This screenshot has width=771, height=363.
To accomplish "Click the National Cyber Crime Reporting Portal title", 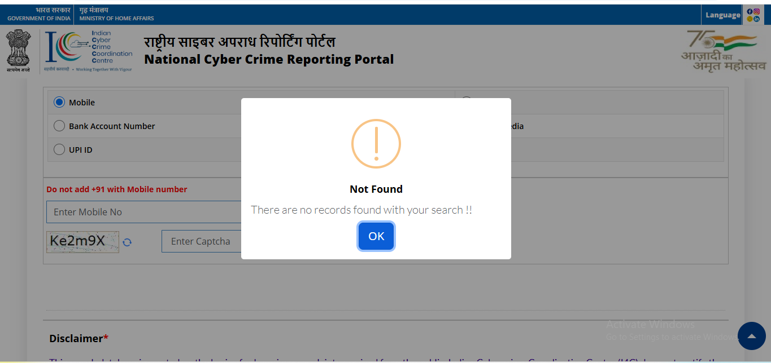I will point(269,59).
